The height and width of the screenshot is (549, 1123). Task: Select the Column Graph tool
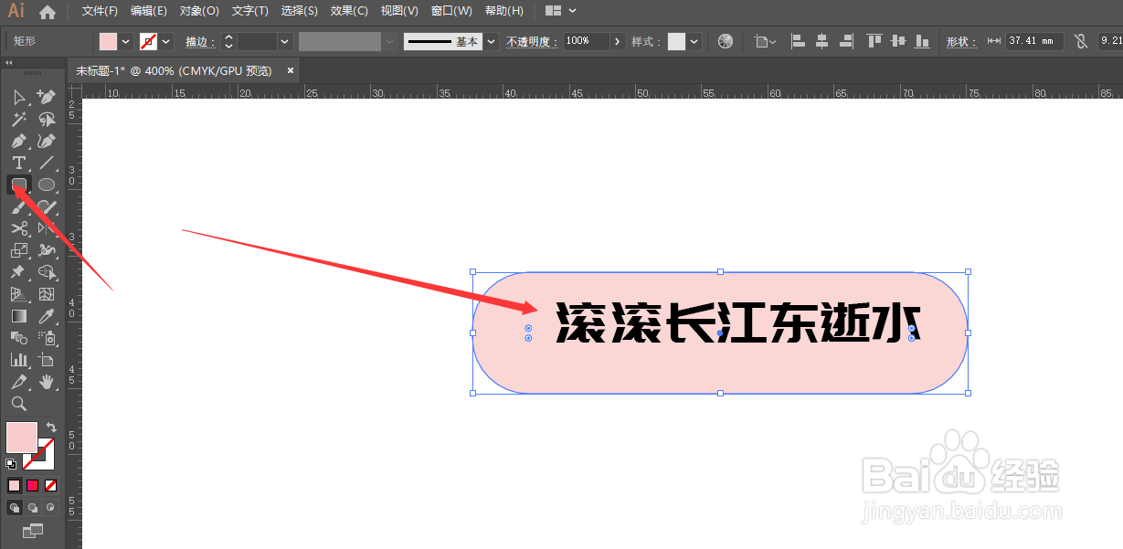coord(17,358)
